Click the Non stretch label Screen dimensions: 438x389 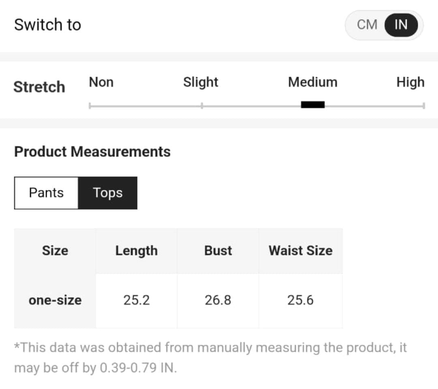pyautogui.click(x=101, y=82)
